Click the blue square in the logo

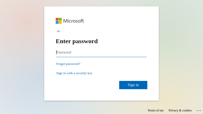tap(57, 22)
